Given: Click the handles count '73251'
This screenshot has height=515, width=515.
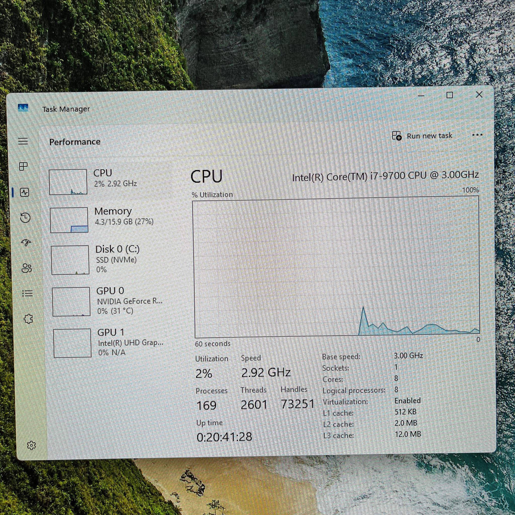Looking at the screenshot, I should tap(298, 404).
